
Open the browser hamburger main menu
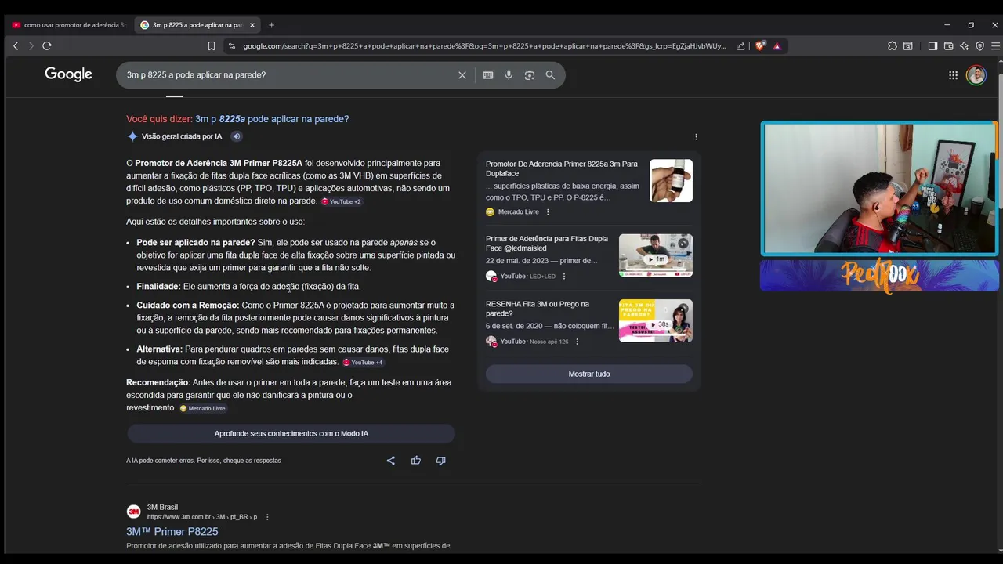point(995,46)
